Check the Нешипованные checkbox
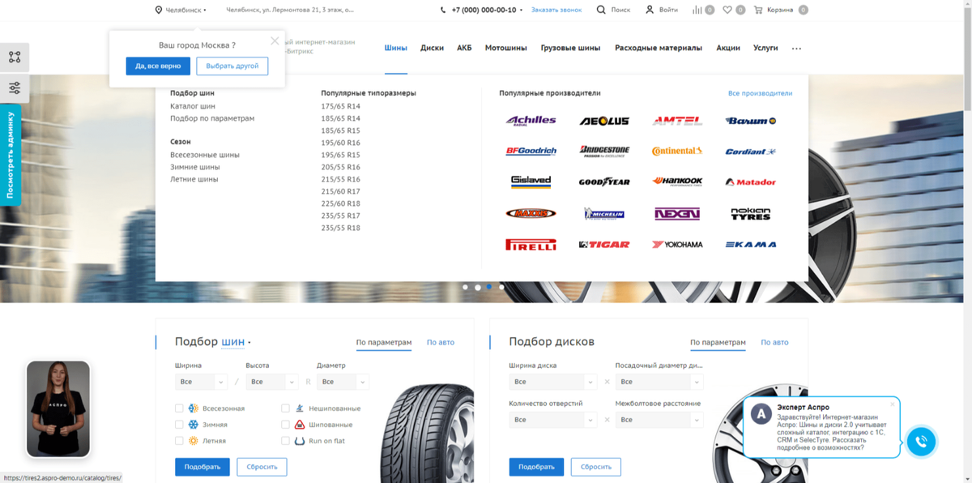Image resolution: width=972 pixels, height=483 pixels. (x=286, y=408)
